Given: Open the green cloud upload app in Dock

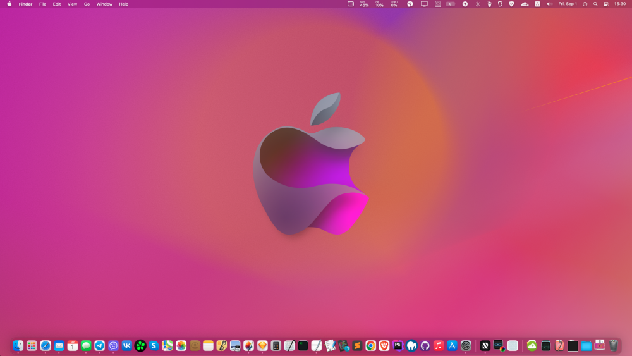Looking at the screenshot, I should 532,345.
